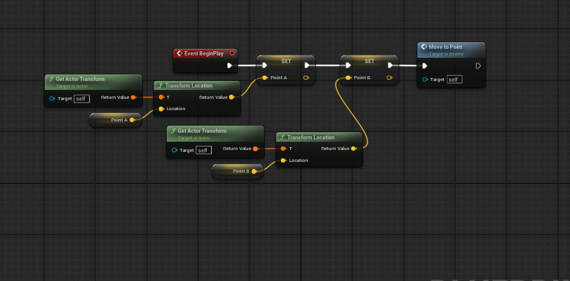The width and height of the screenshot is (570, 281).
Task: Click the blue Target pin on Move to Point
Action: (x=425, y=79)
